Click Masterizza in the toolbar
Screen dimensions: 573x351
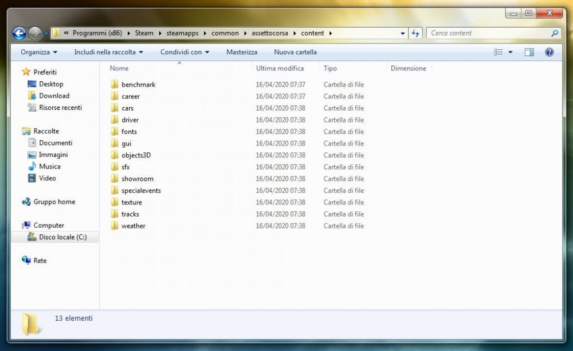pyautogui.click(x=242, y=52)
